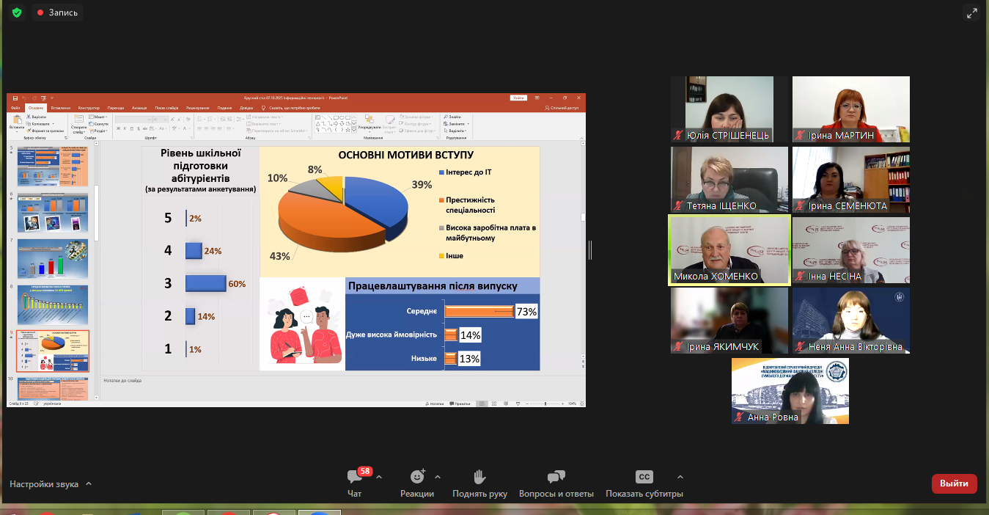Expand the chevron next to Чат
The width and height of the screenshot is (989, 515).
click(379, 477)
